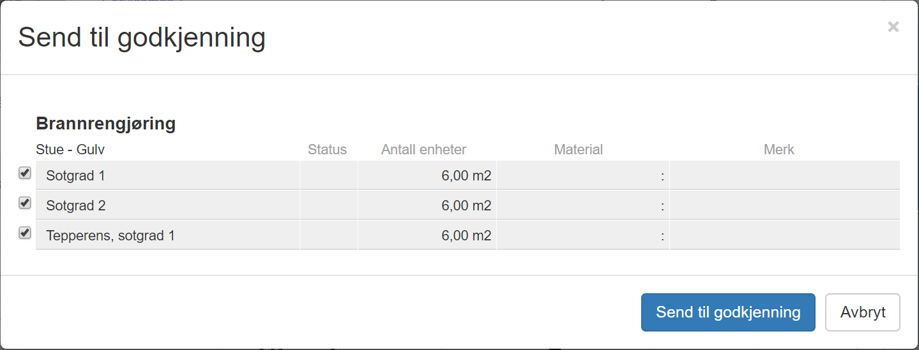Click the Merk field for Tepperens row
The image size is (919, 350).
pos(784,235)
